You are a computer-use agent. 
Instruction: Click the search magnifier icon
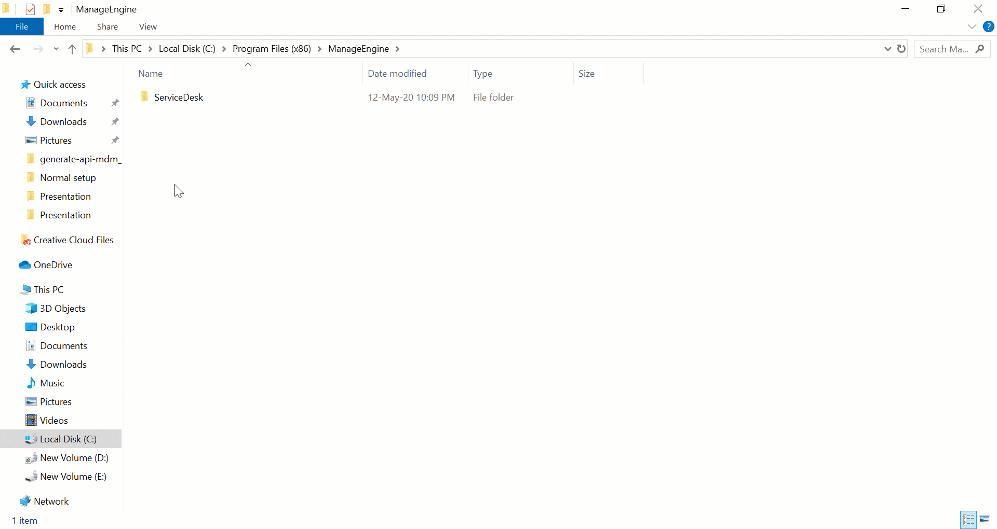[980, 49]
